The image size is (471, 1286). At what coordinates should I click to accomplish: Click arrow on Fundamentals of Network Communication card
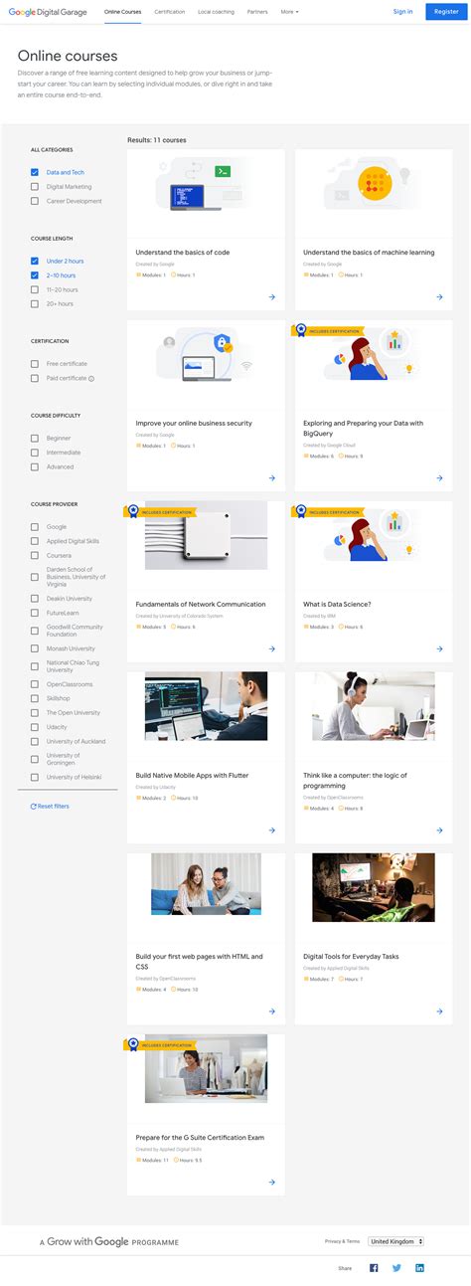[272, 648]
